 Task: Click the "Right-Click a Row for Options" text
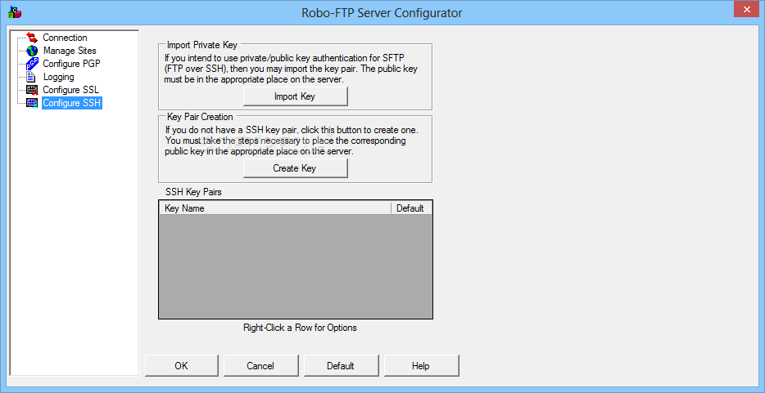[300, 328]
